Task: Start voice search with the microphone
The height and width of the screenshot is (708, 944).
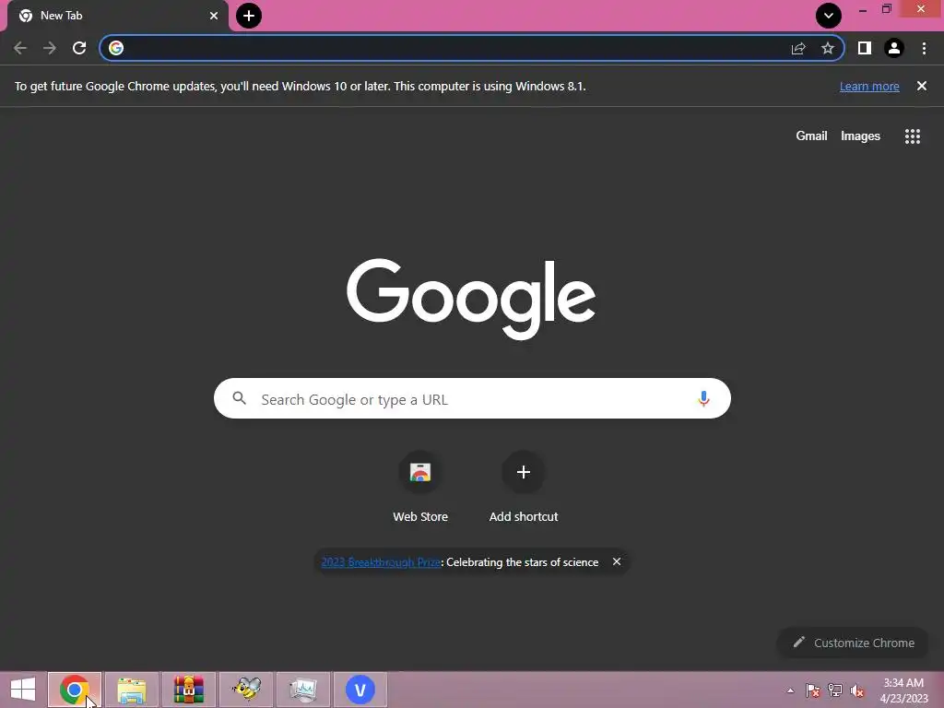Action: 703,398
